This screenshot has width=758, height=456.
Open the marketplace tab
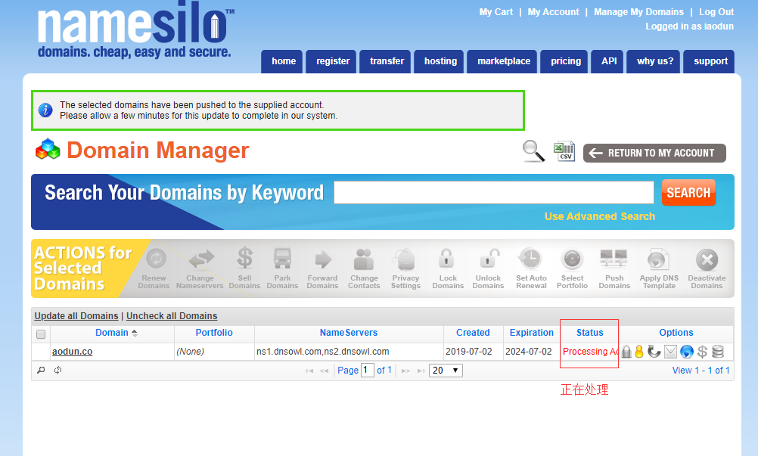[x=503, y=61]
